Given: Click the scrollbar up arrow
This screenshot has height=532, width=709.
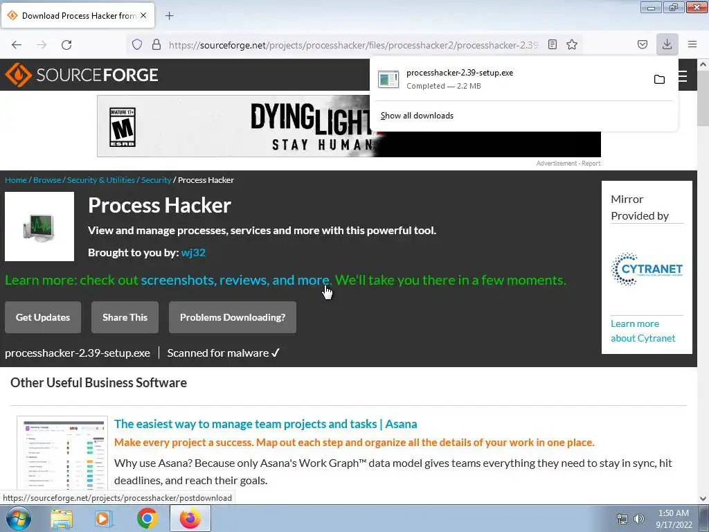Looking at the screenshot, I should (703, 64).
